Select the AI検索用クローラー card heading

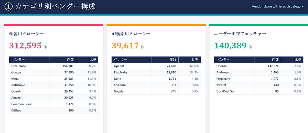(131, 34)
